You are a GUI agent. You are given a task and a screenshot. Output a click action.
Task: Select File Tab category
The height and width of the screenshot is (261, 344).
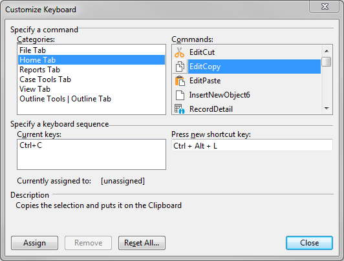click(x=91, y=50)
